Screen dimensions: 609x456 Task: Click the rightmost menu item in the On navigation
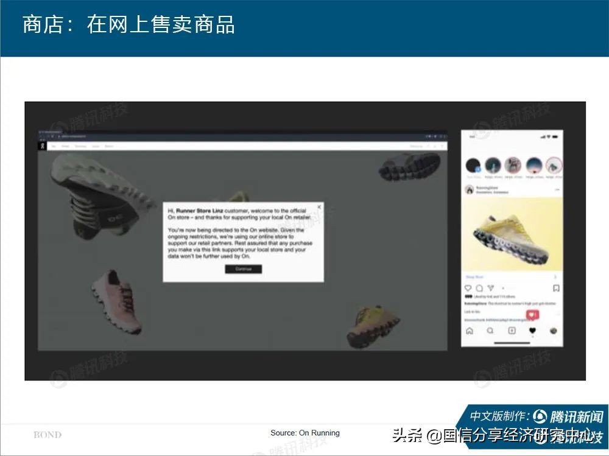pos(107,146)
